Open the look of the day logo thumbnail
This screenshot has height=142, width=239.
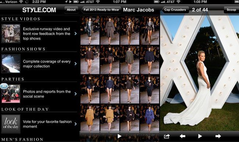(x=11, y=124)
